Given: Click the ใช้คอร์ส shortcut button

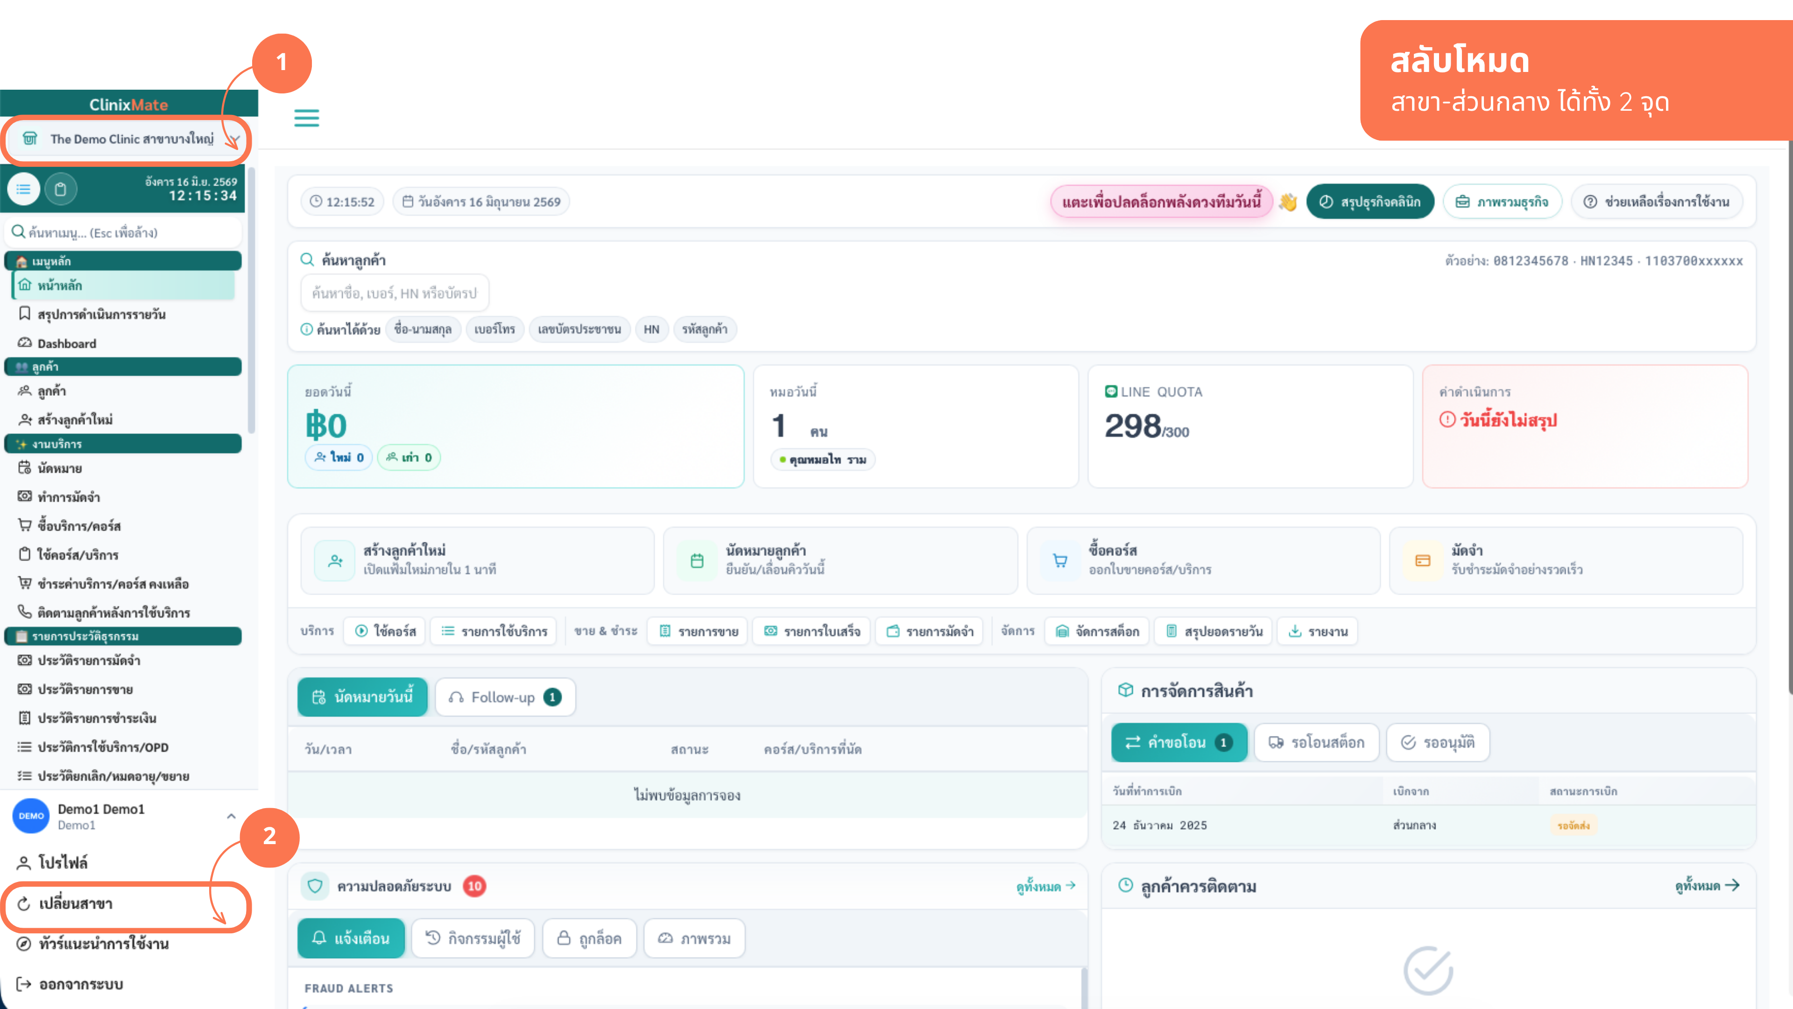Looking at the screenshot, I should point(385,631).
